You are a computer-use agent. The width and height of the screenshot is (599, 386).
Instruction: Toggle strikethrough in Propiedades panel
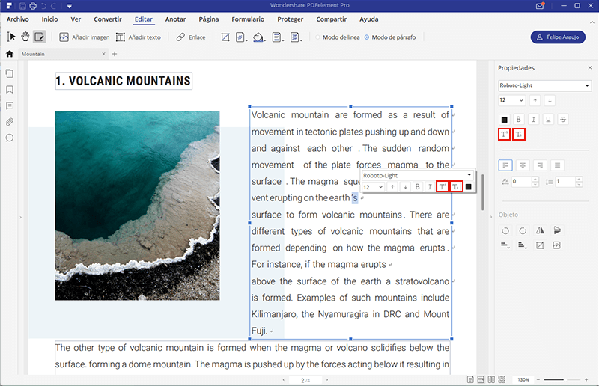563,120
